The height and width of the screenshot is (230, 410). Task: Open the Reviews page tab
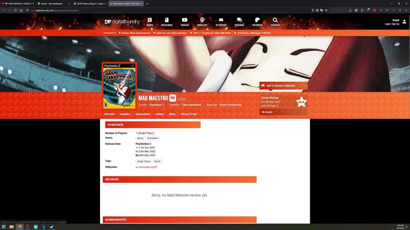[x=125, y=114]
